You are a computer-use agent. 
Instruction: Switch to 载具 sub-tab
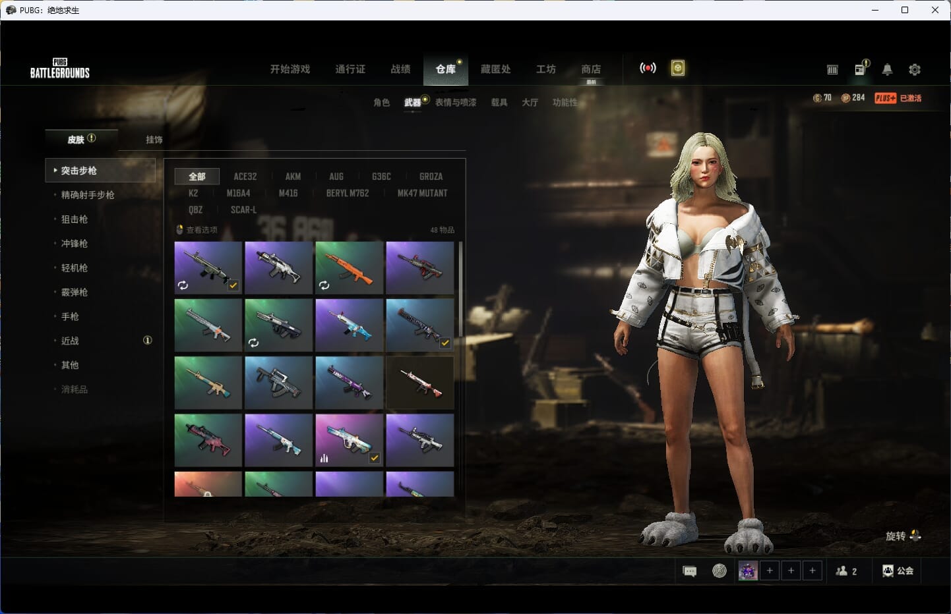click(499, 103)
